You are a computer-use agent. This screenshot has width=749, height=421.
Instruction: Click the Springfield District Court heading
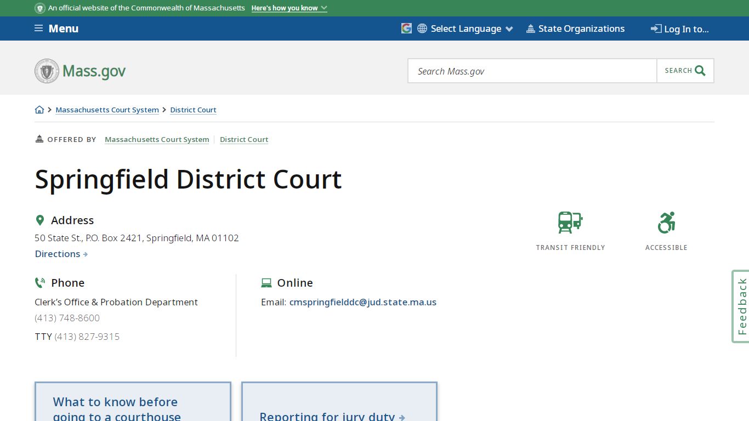pos(189,179)
